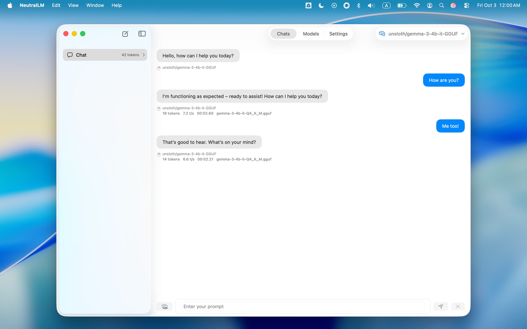Start a new chat with the compose icon
Image resolution: width=527 pixels, height=329 pixels.
125,34
